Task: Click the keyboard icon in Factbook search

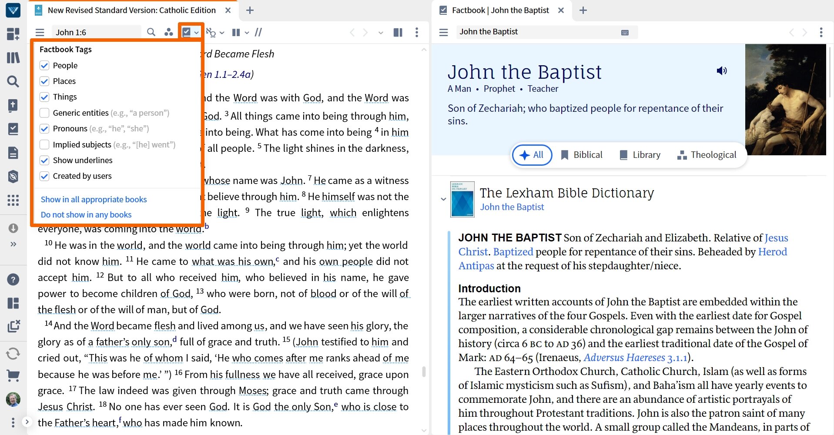Action: (625, 32)
